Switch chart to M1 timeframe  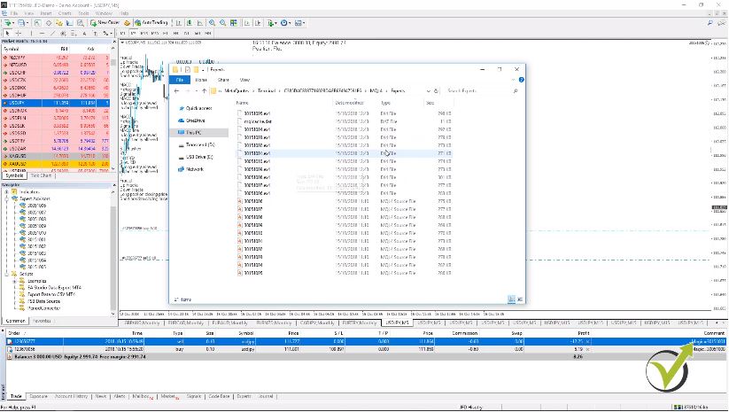click(x=122, y=34)
